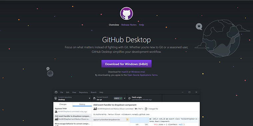
Task: Open the File menu in the app
Action: tap(62, 92)
